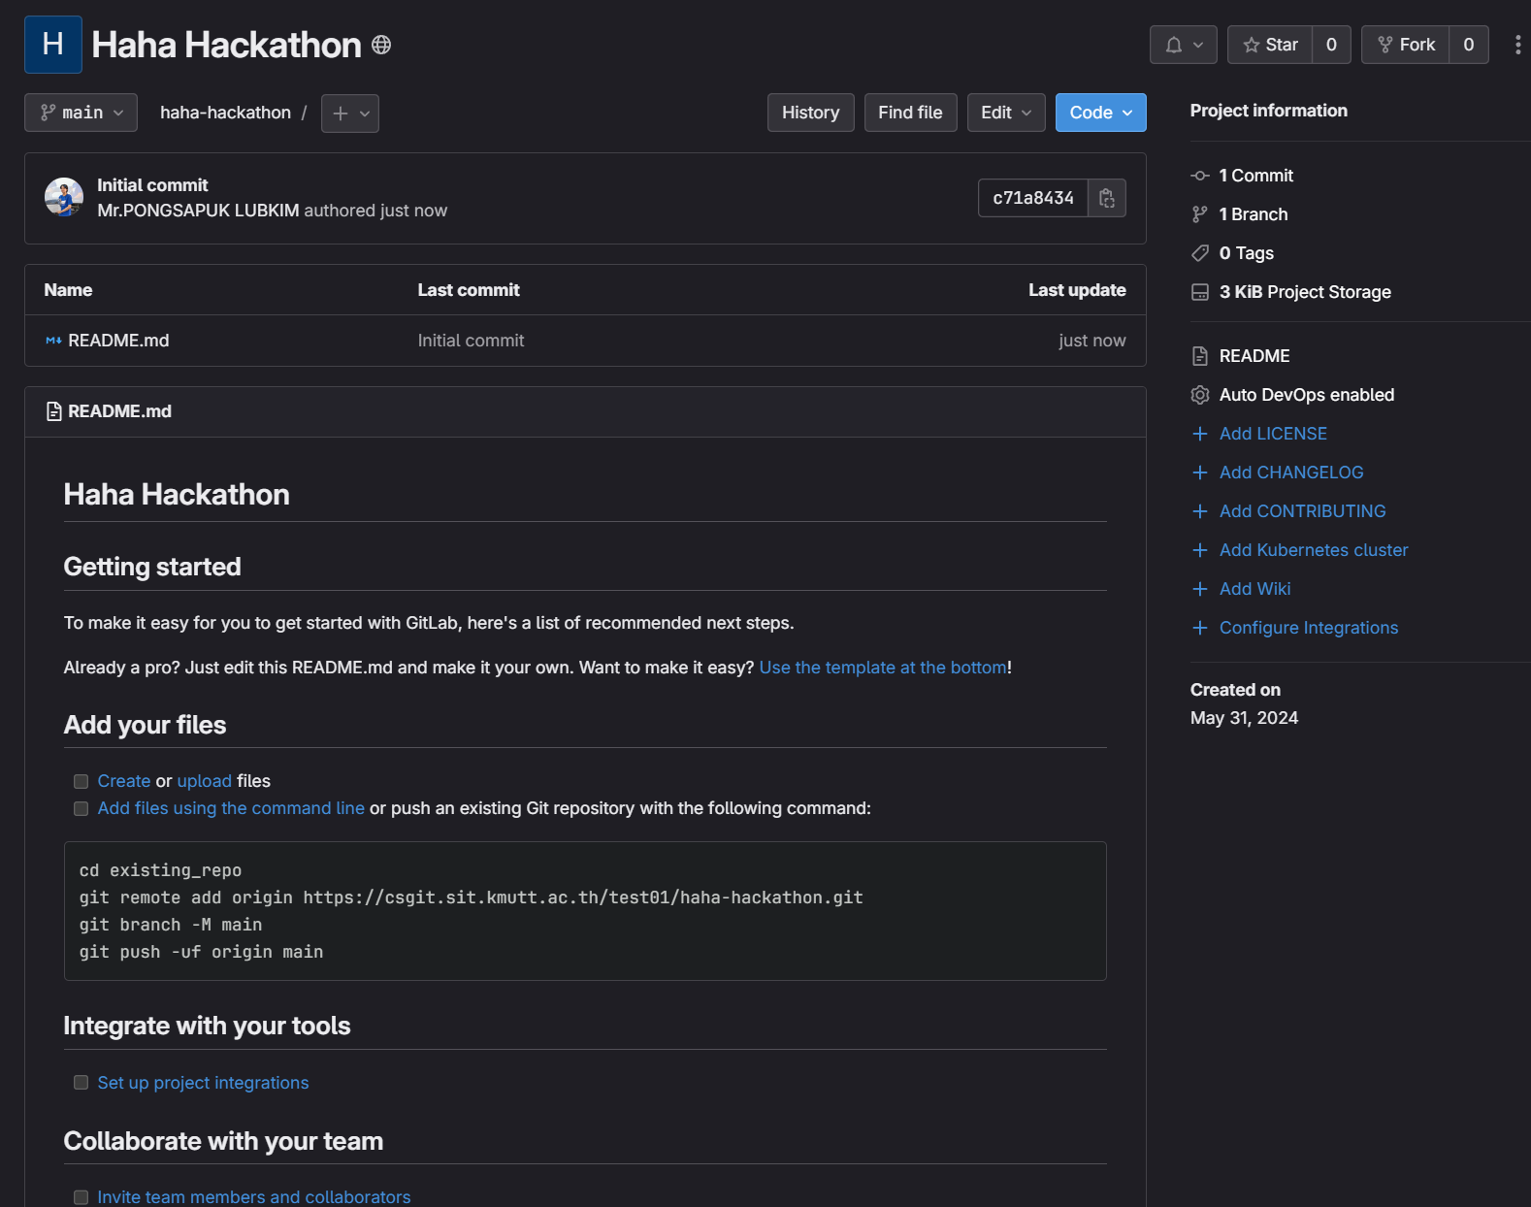Click the star count 0
This screenshot has height=1207, width=1531.
tap(1331, 45)
